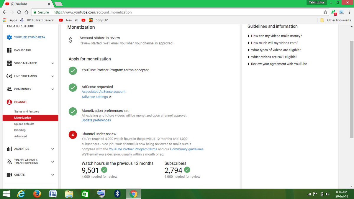Image resolution: width=354 pixels, height=199 pixels.
Task: Open the New Tab bookmark
Action: [69, 20]
